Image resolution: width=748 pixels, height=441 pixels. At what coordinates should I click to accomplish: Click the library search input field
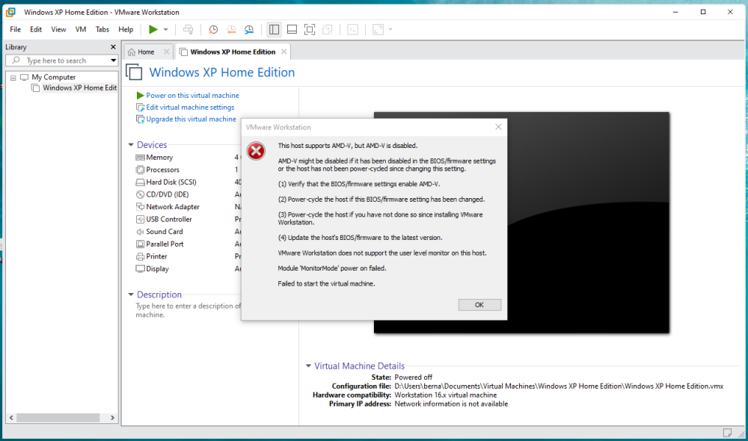pos(64,61)
